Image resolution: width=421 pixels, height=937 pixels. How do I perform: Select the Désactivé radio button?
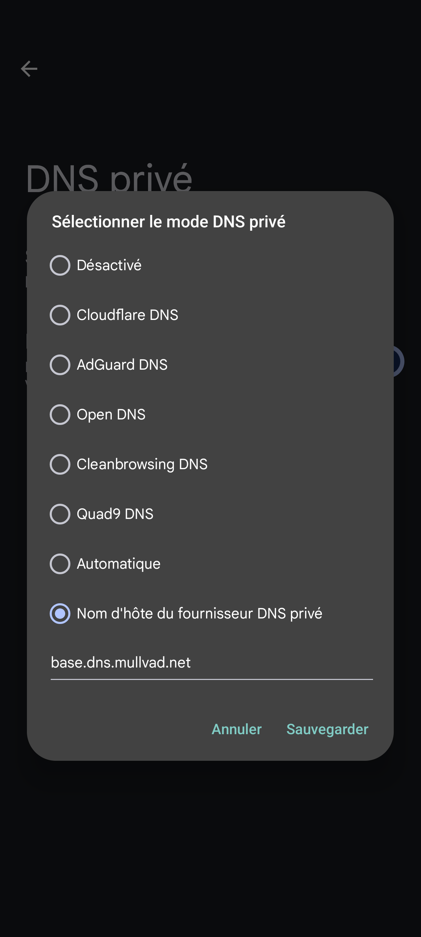point(60,265)
